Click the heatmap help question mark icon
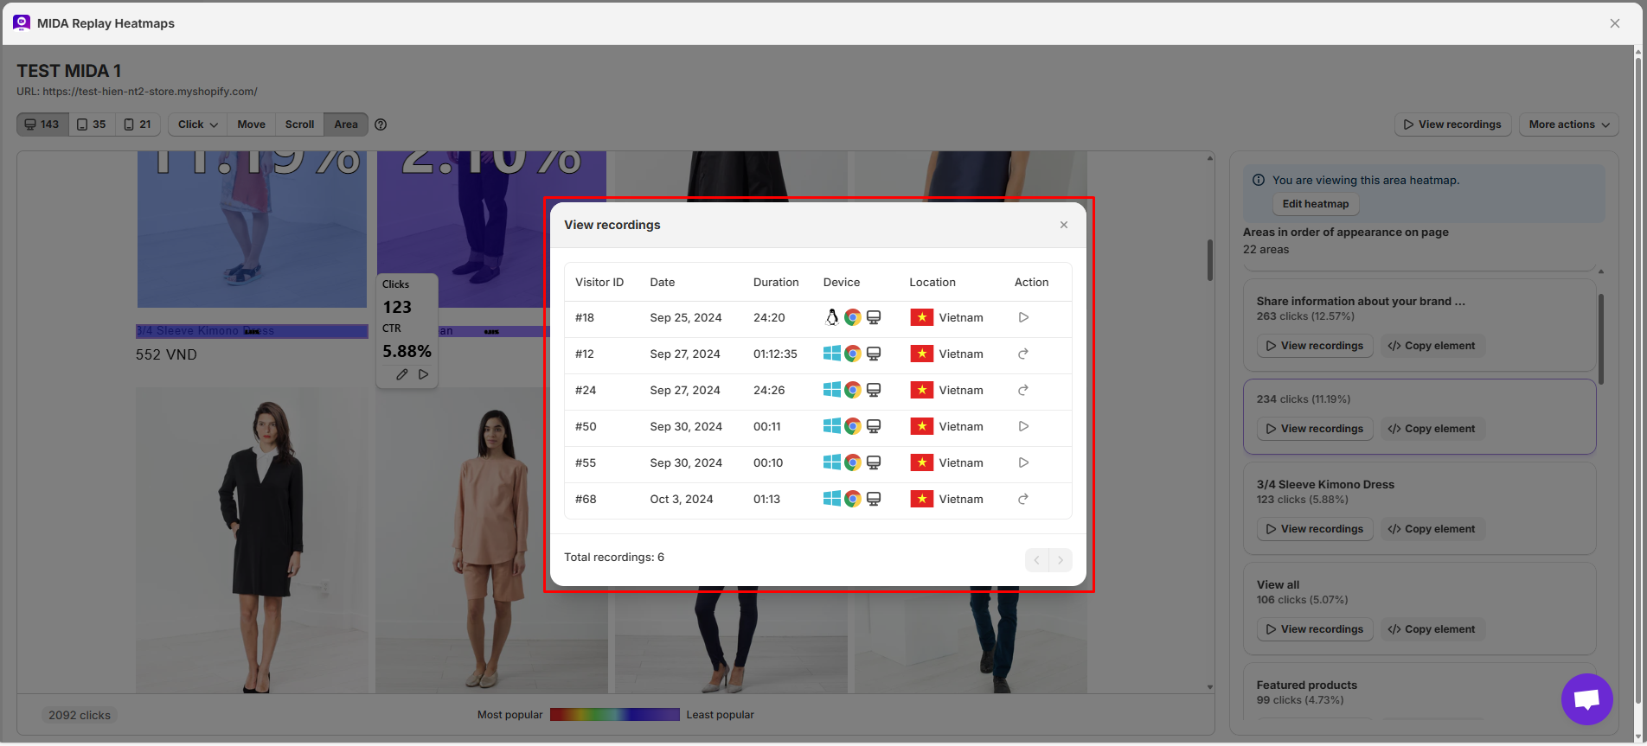The image size is (1647, 746). pyautogui.click(x=381, y=124)
